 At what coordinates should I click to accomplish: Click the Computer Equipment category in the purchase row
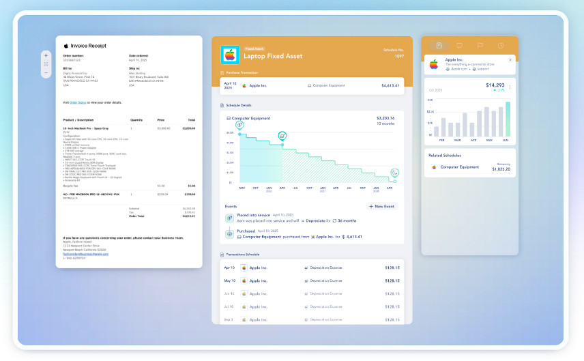[326, 86]
